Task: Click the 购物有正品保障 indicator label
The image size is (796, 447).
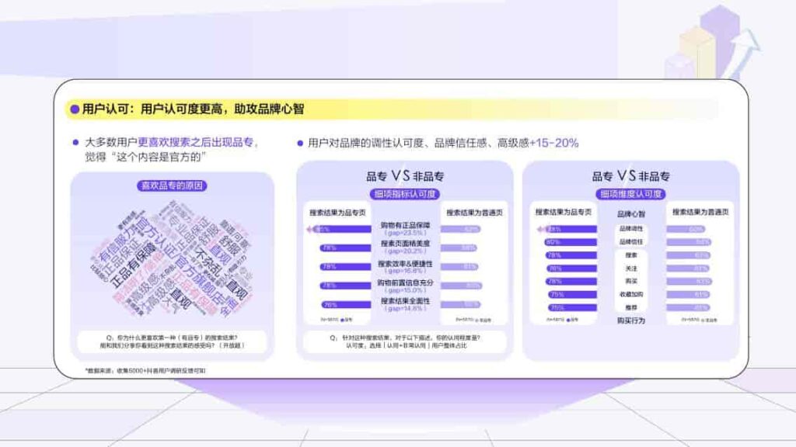Action: pos(404,225)
